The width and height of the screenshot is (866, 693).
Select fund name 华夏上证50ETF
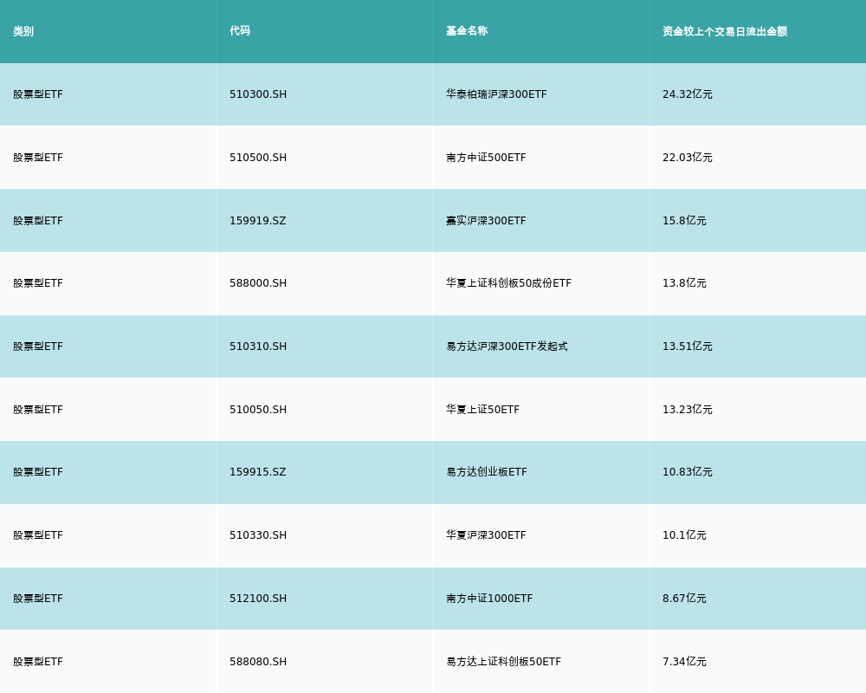pyautogui.click(x=482, y=410)
